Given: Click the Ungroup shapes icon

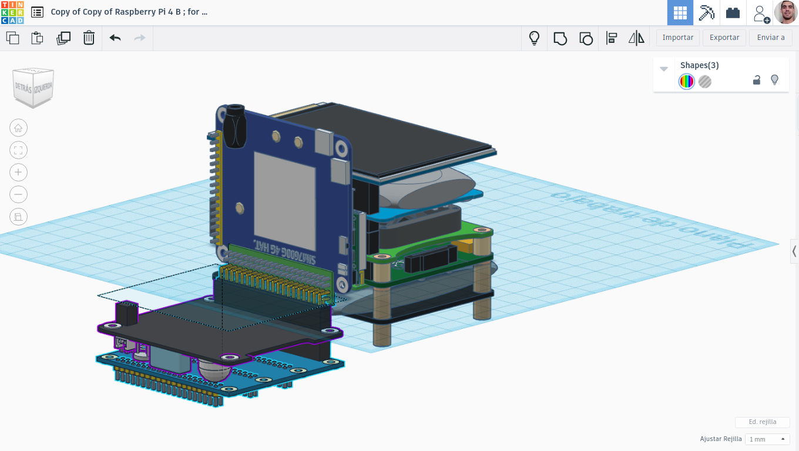Looking at the screenshot, I should tap(586, 39).
